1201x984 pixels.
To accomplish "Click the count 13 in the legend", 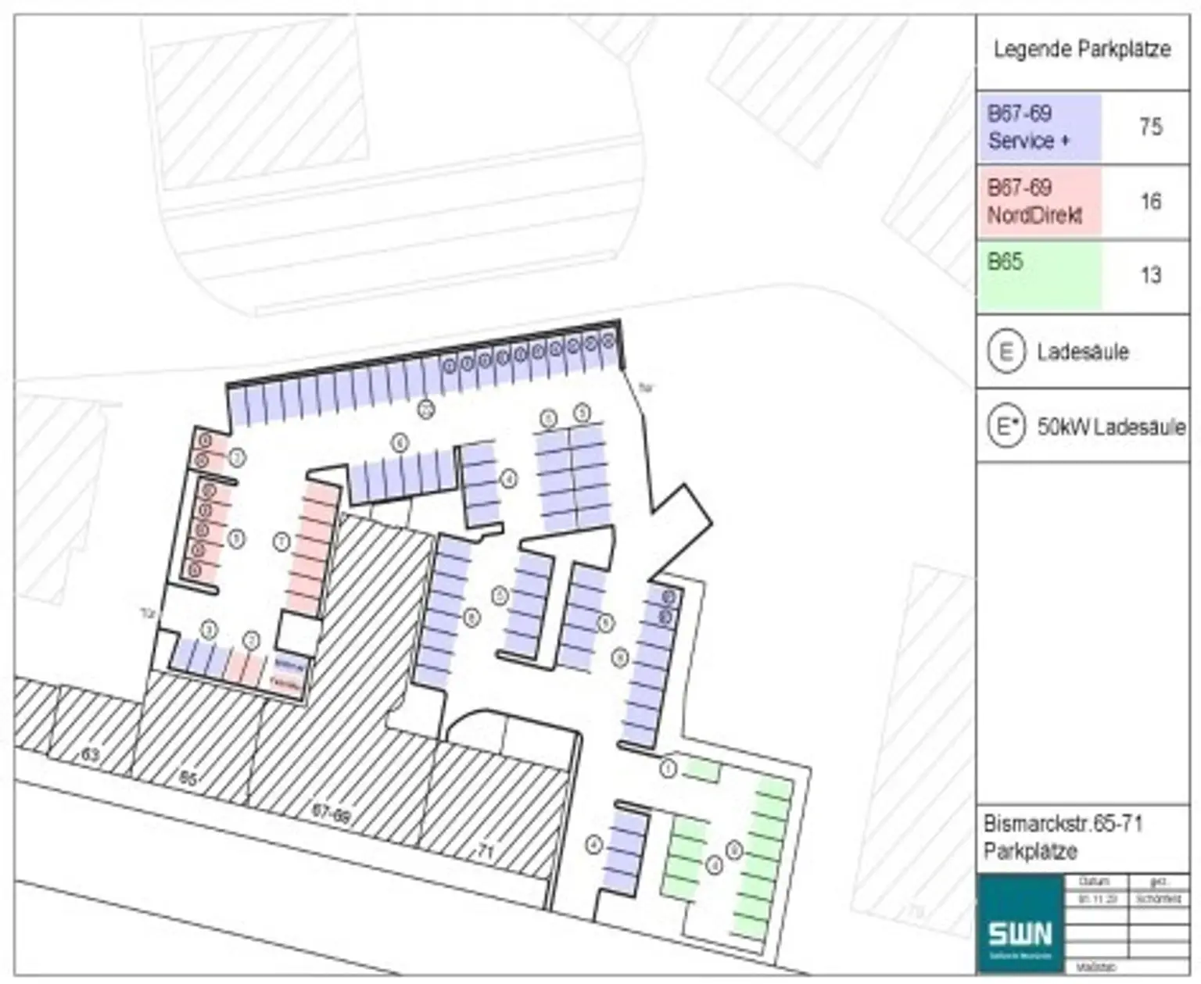I will (1150, 276).
